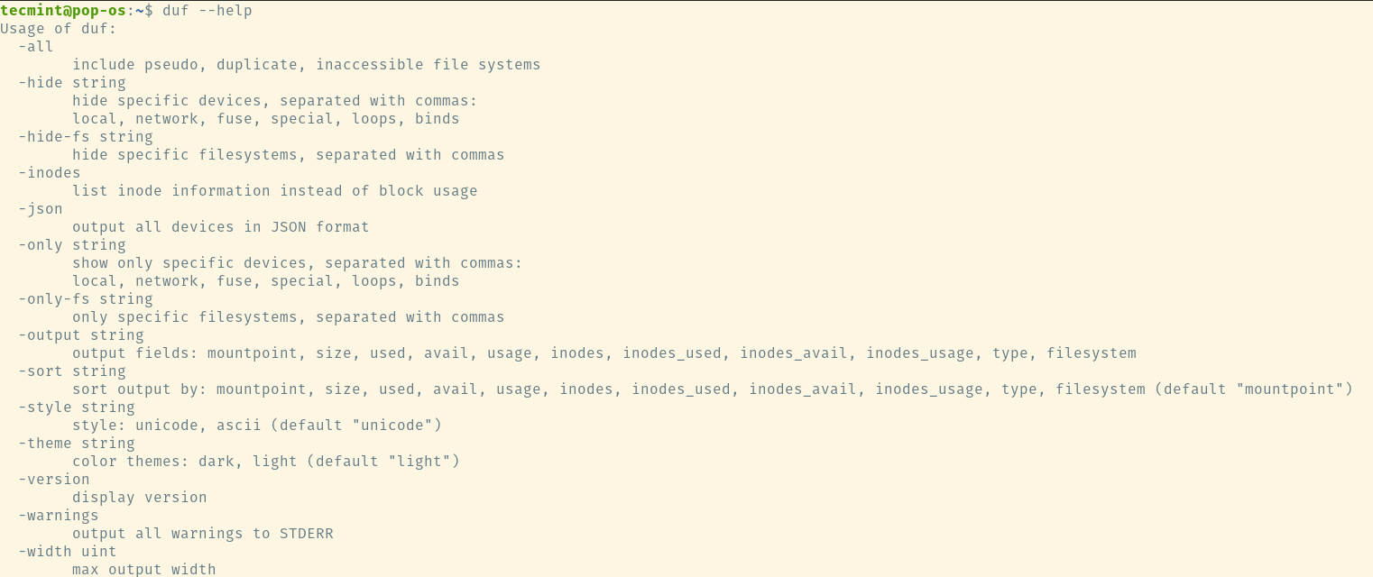Click the 'Usage of duf:' line
This screenshot has width=1373, height=577.
click(x=59, y=29)
